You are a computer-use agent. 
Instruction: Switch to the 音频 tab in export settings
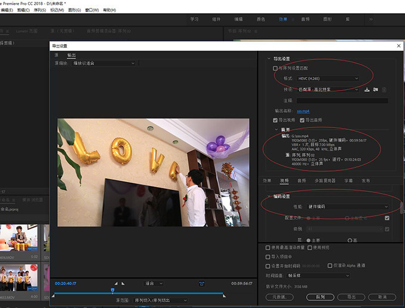click(x=302, y=181)
